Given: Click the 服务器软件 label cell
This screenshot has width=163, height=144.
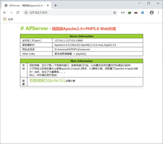Looking at the screenshot, I should (x=36, y=45).
